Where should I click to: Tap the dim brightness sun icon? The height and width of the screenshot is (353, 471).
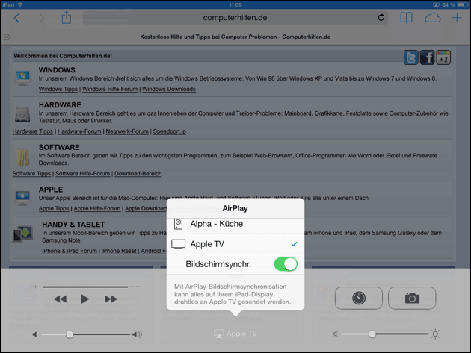click(x=335, y=334)
